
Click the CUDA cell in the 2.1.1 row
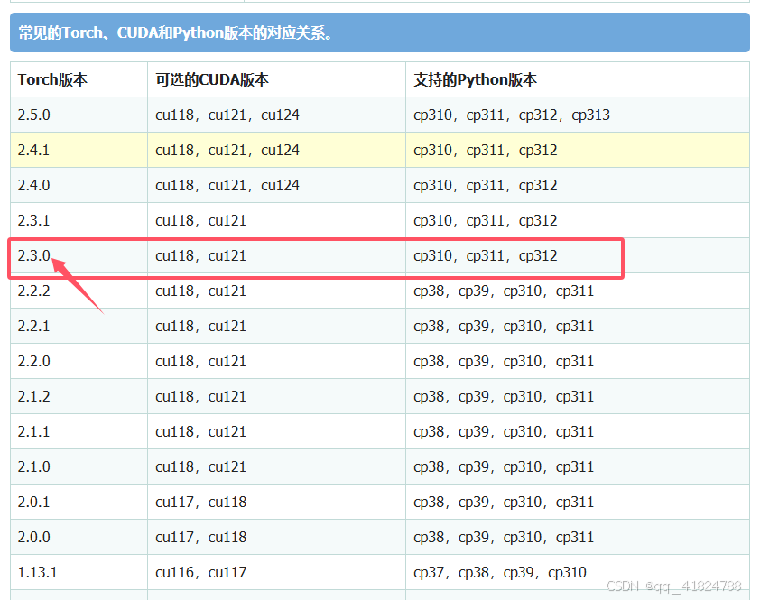point(276,431)
